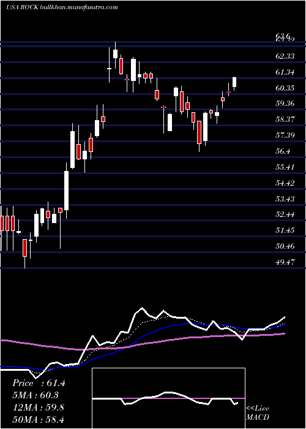Click the 50MA : 58.4 readout
This screenshot has width=306, height=429.
click(x=38, y=419)
